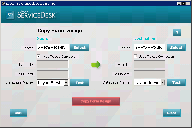This screenshot has width=192, height=128.
Task: Click the Source heading label
Action: [44, 39]
